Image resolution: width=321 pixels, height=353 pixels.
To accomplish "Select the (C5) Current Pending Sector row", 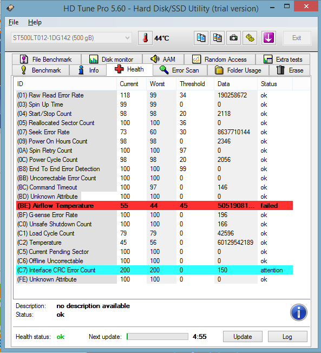I will tap(154, 252).
